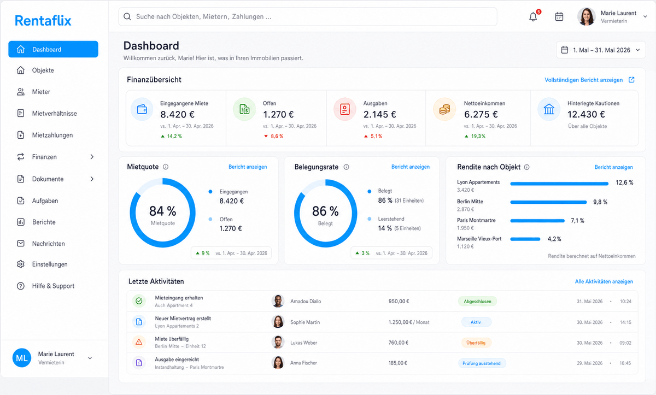
Task: Open the calendar icon in the header
Action: coord(559,16)
